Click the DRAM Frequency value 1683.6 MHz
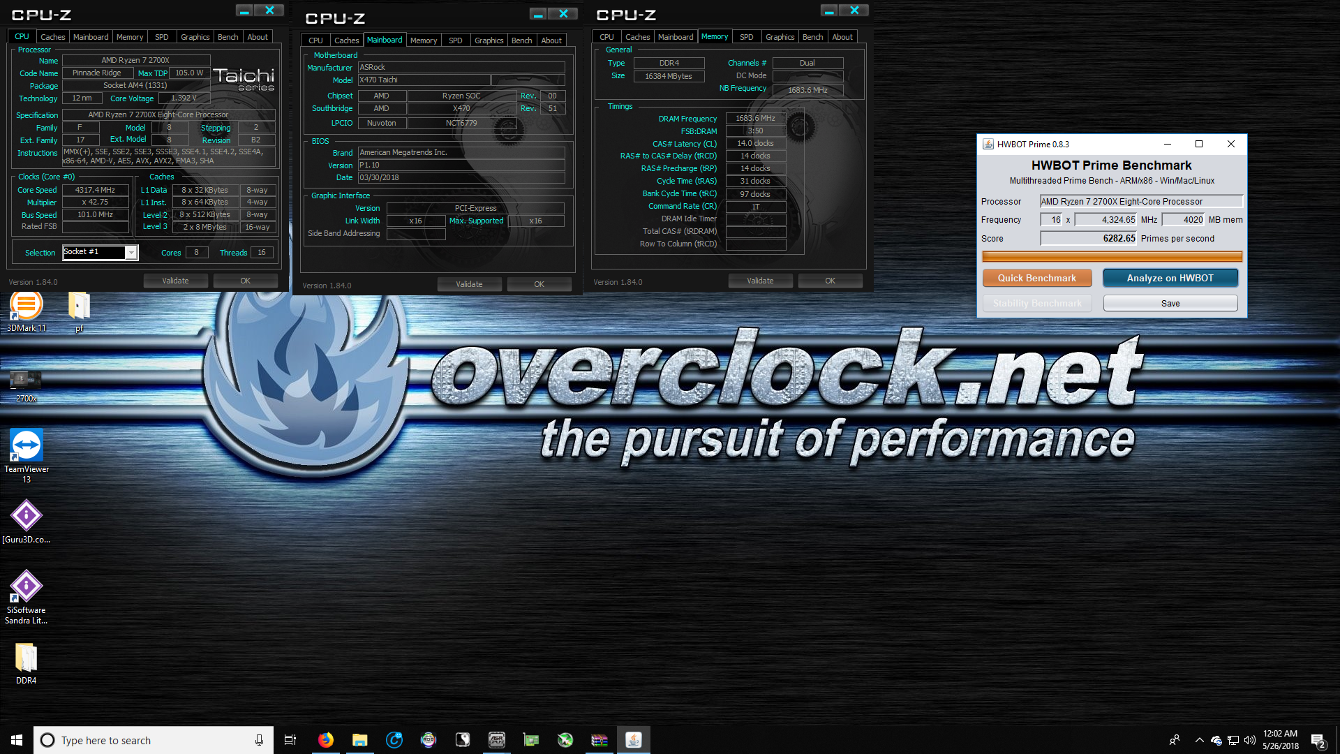1340x754 pixels. coord(755,118)
